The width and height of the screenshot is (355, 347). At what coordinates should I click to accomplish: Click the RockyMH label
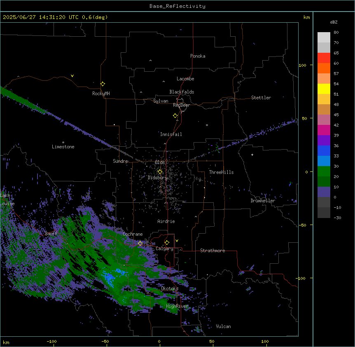[x=101, y=94]
